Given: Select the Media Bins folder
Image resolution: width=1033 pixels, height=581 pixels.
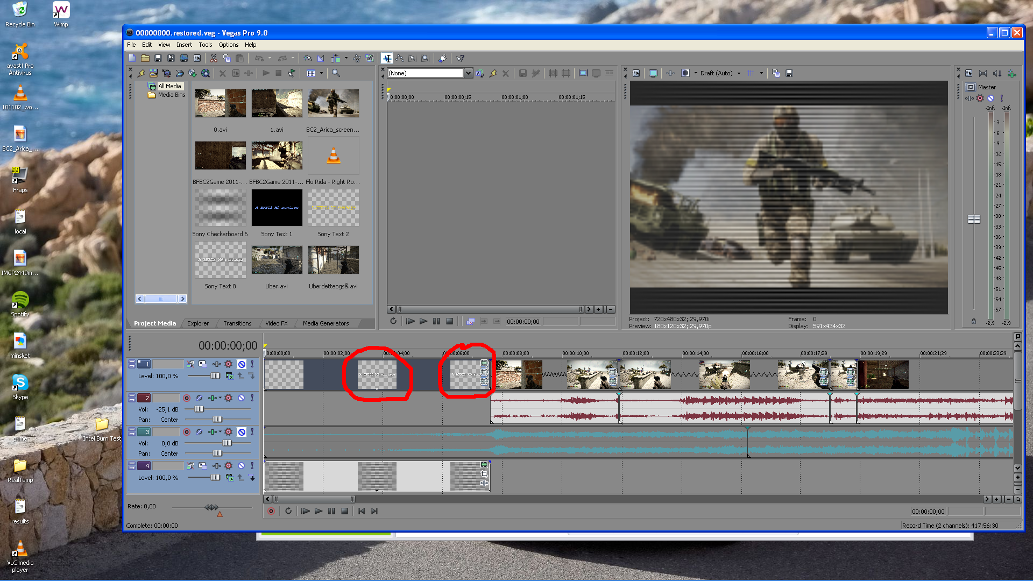Looking at the screenshot, I should tap(171, 95).
